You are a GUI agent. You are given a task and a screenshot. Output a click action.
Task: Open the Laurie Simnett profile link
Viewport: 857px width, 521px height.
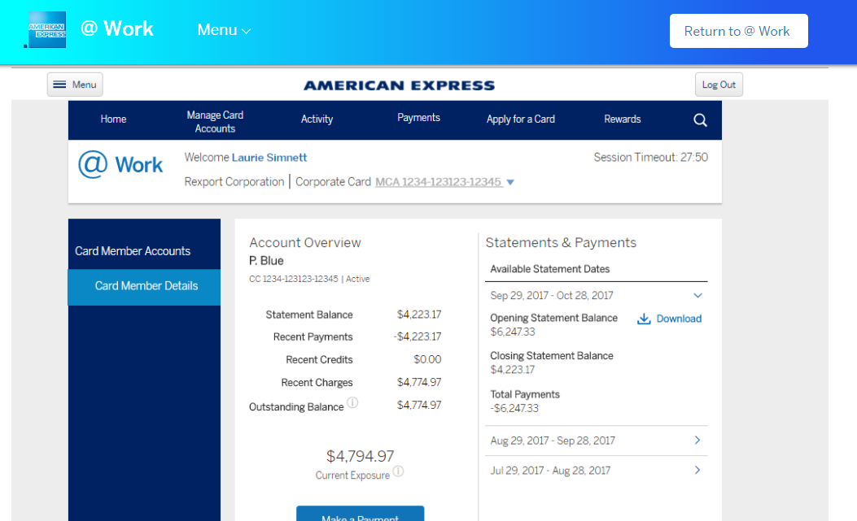click(269, 158)
